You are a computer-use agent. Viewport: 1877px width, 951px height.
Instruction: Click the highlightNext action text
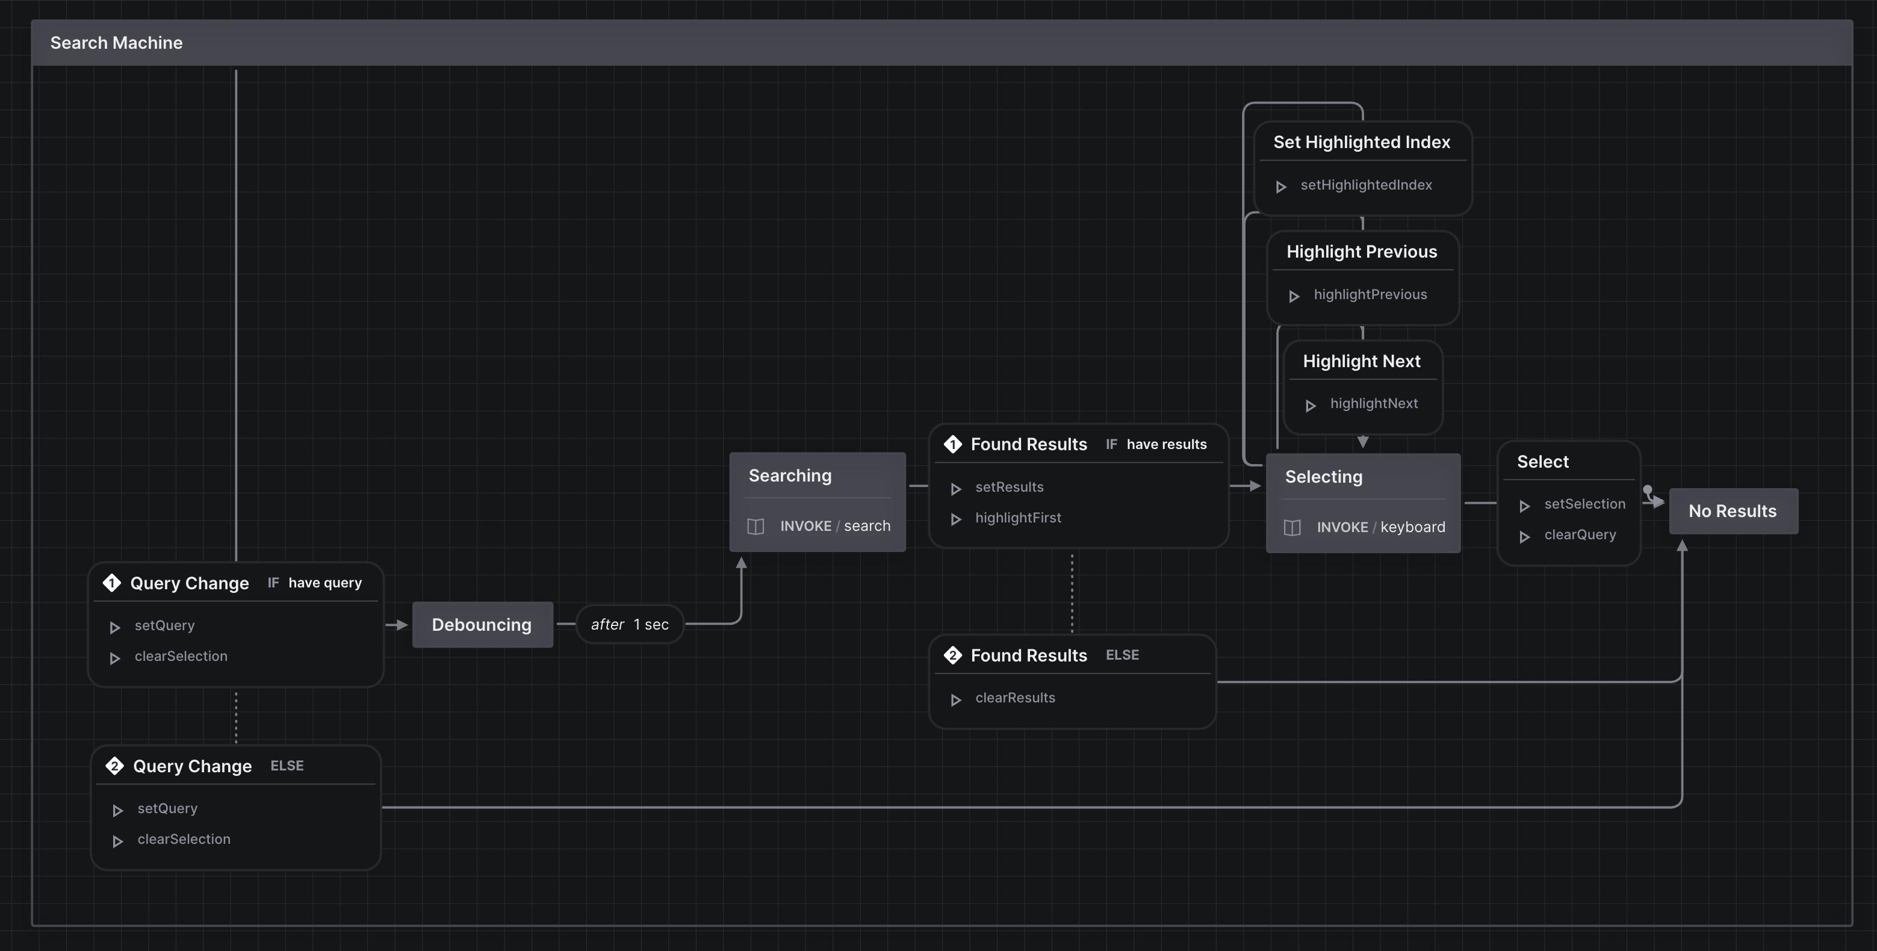pos(1374,403)
